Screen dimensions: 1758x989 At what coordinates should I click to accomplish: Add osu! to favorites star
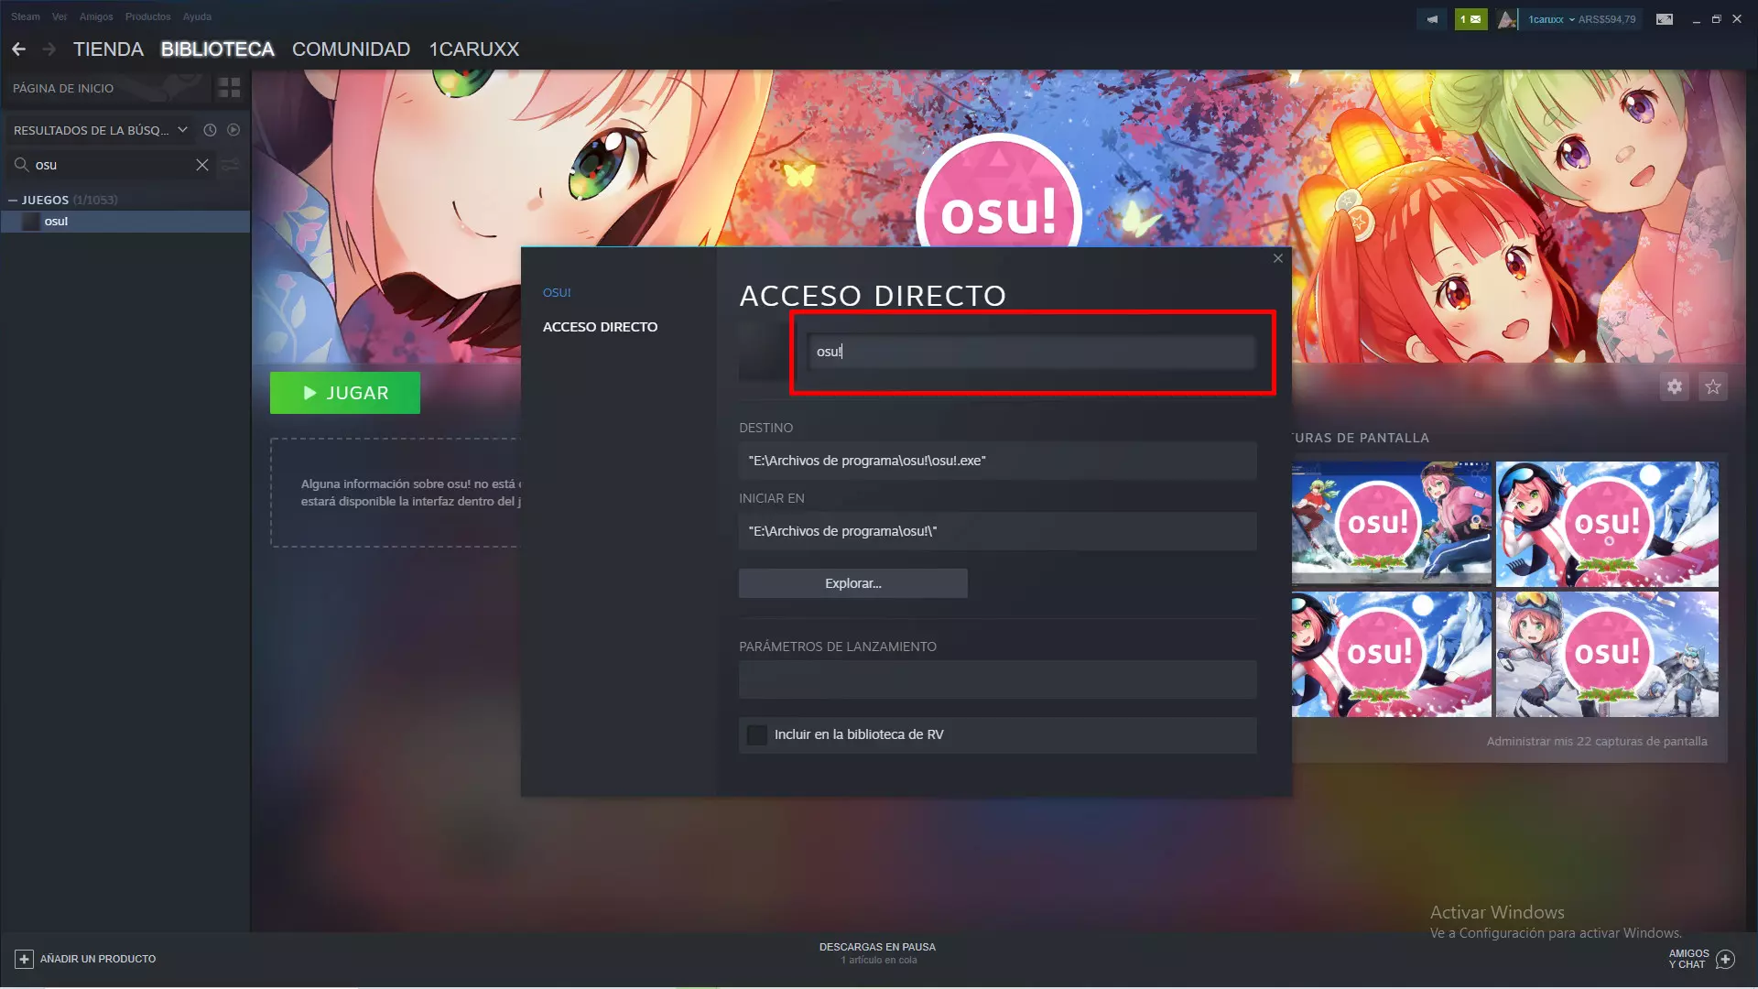(1713, 386)
